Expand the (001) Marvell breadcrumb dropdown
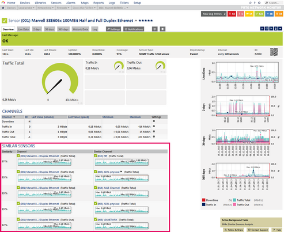 click(127, 8)
